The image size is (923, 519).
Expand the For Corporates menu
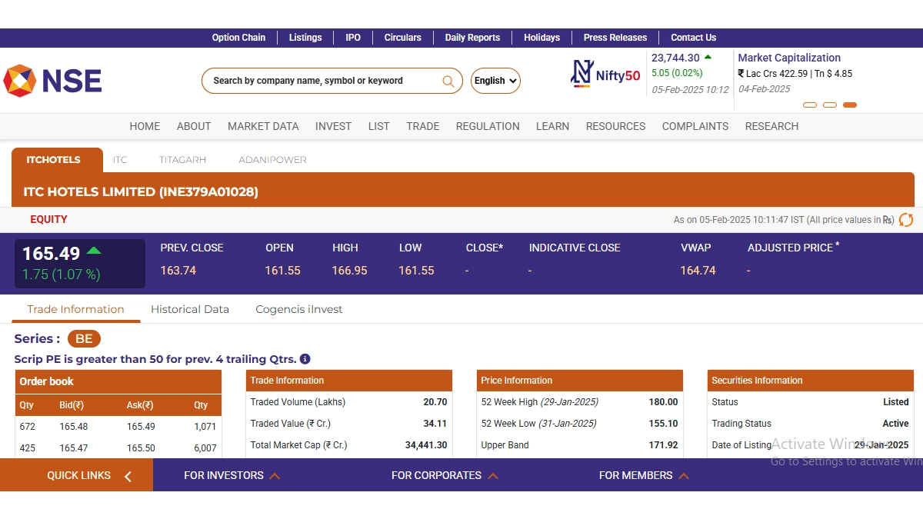(x=444, y=475)
